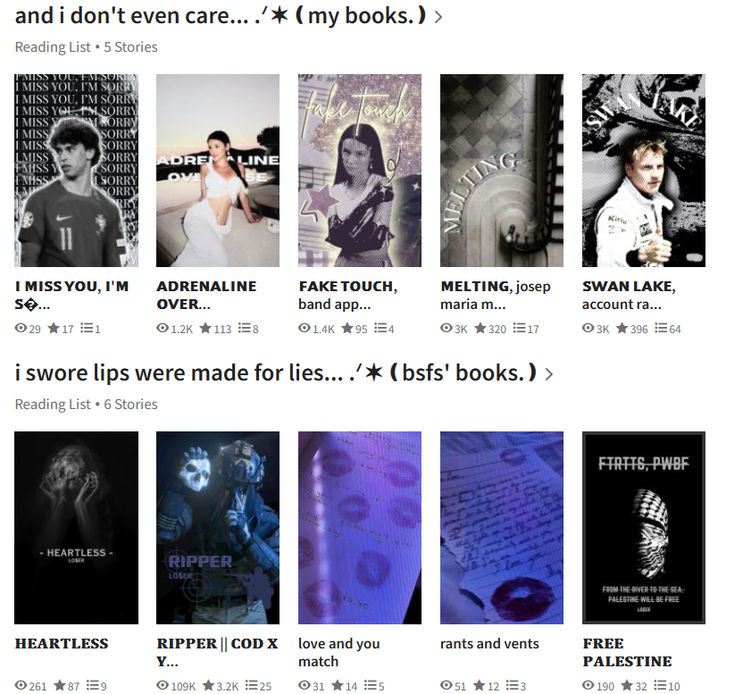Open the MELTING, josep maria title link
Image resolution: width=743 pixels, height=694 pixels.
point(495,295)
